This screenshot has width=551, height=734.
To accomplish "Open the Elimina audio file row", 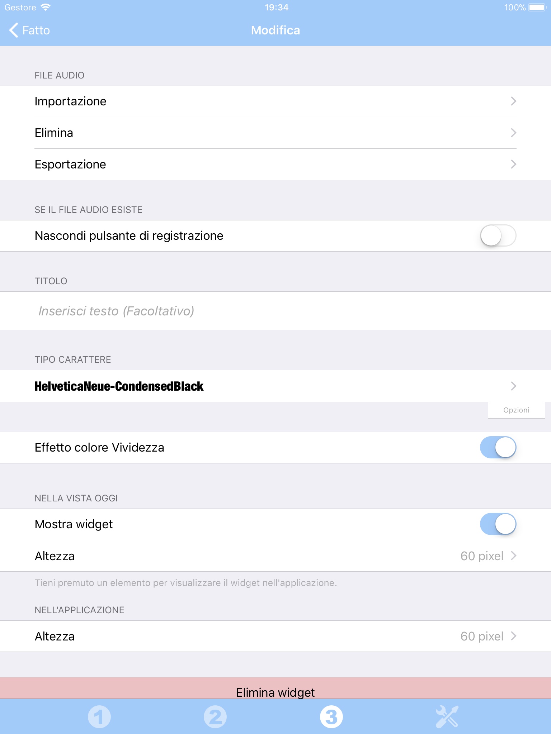I will point(275,133).
